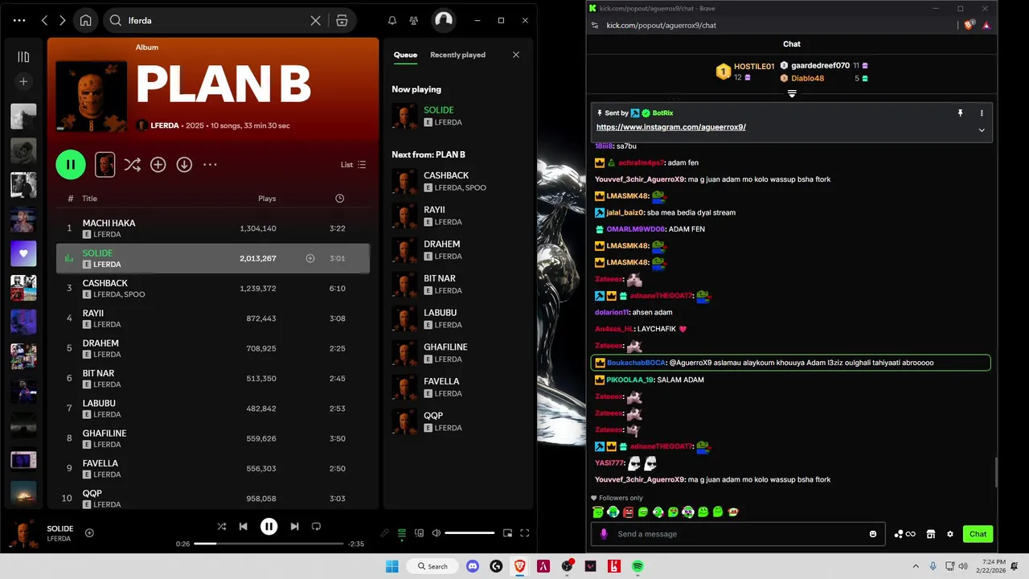This screenshot has height=579, width=1029.
Task: Adjust the Spotify volume slider
Action: (469, 533)
